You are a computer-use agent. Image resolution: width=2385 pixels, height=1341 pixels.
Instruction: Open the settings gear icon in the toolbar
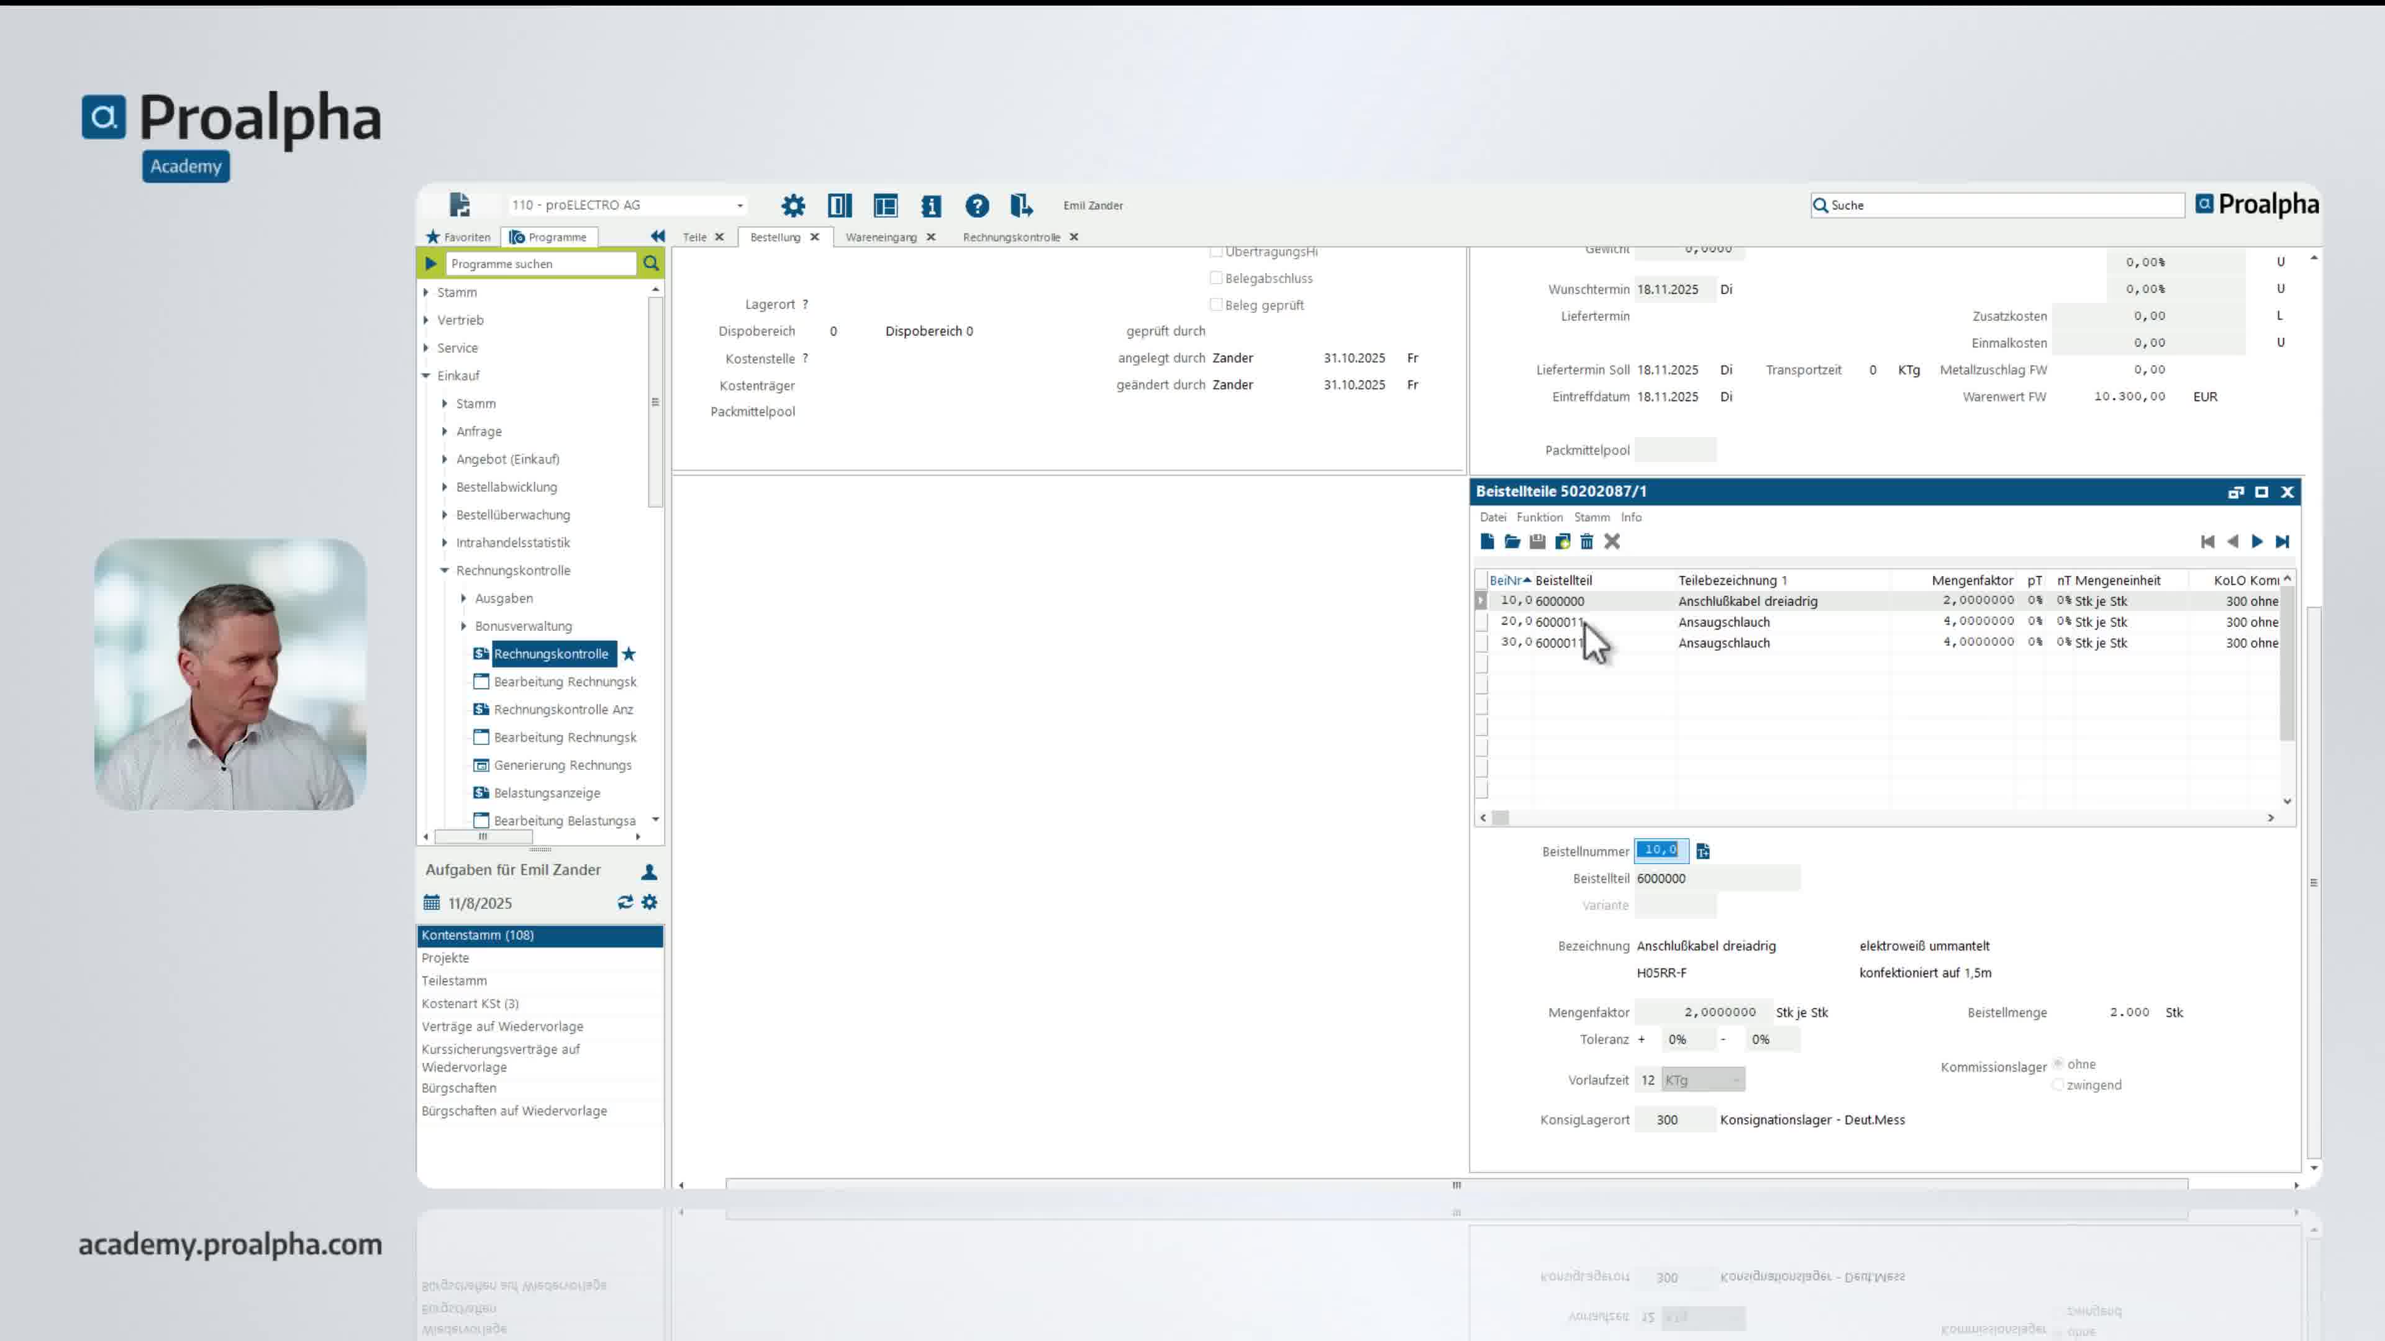click(x=793, y=205)
